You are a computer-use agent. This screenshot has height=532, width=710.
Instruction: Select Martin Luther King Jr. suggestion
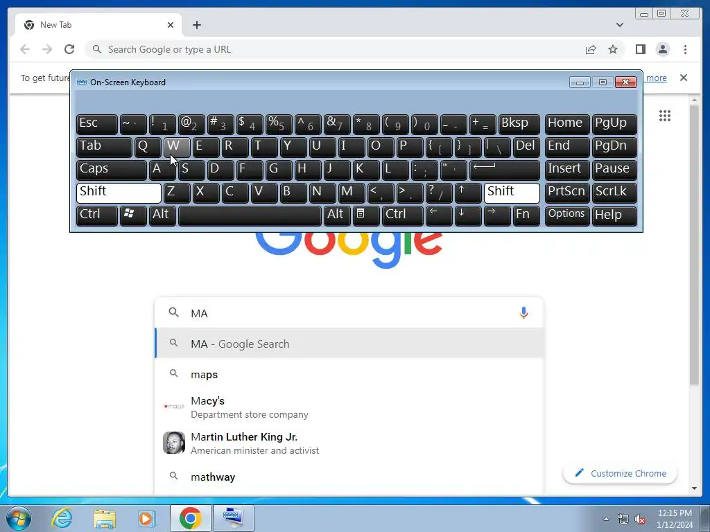point(349,443)
